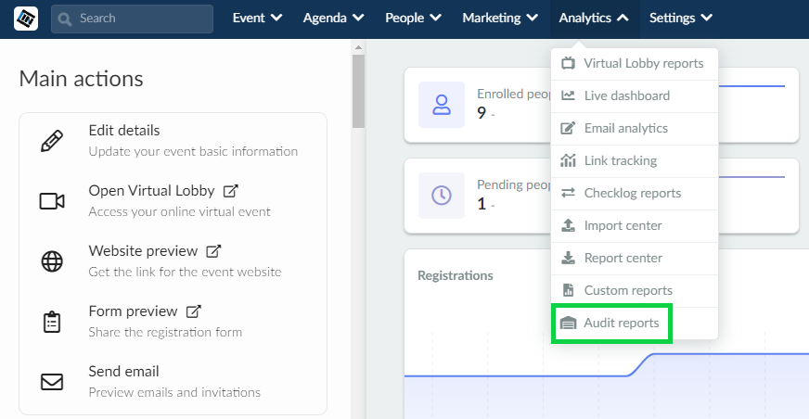Click the envelope icon for Send email
Screen dimensions: 809x419
pos(52,382)
